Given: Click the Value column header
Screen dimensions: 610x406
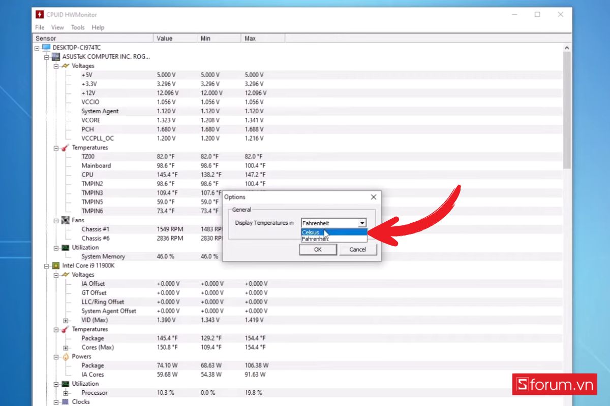Looking at the screenshot, I should [x=175, y=38].
